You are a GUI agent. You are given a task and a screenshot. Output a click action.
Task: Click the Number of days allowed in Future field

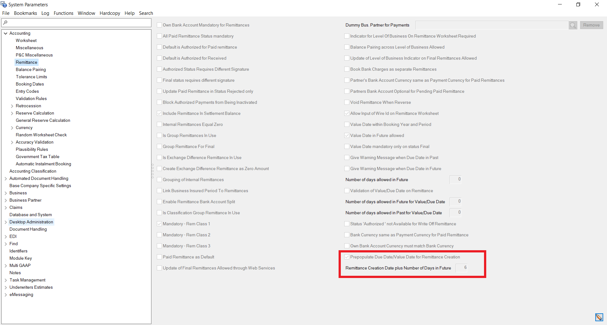click(x=455, y=180)
